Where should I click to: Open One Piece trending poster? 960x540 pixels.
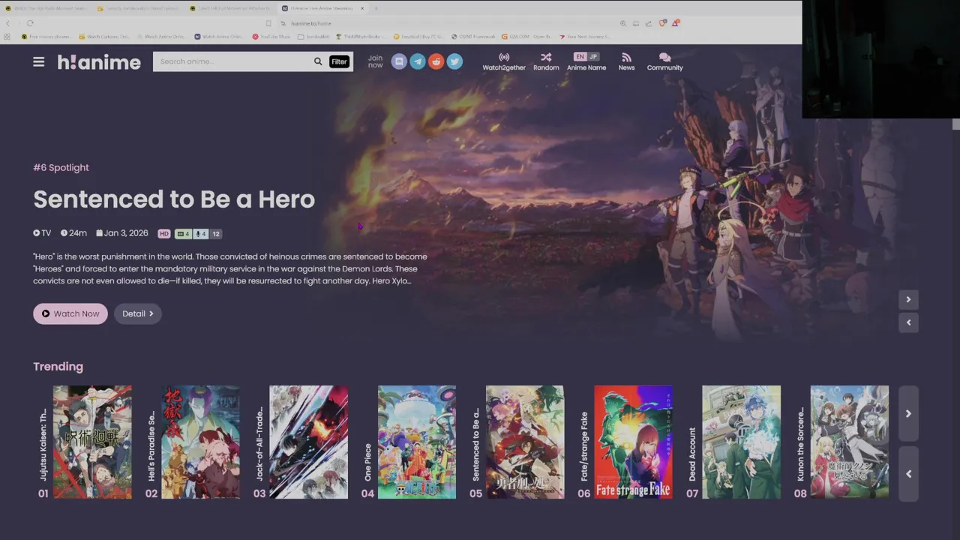417,442
